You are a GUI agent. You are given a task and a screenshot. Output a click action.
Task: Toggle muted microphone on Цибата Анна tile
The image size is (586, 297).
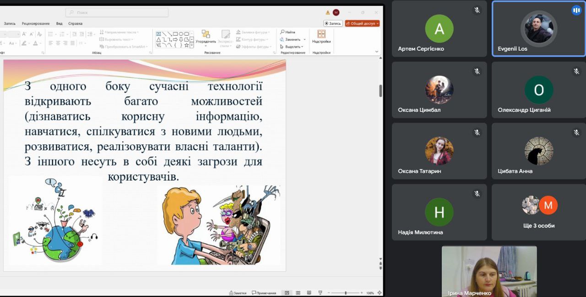[x=576, y=133]
